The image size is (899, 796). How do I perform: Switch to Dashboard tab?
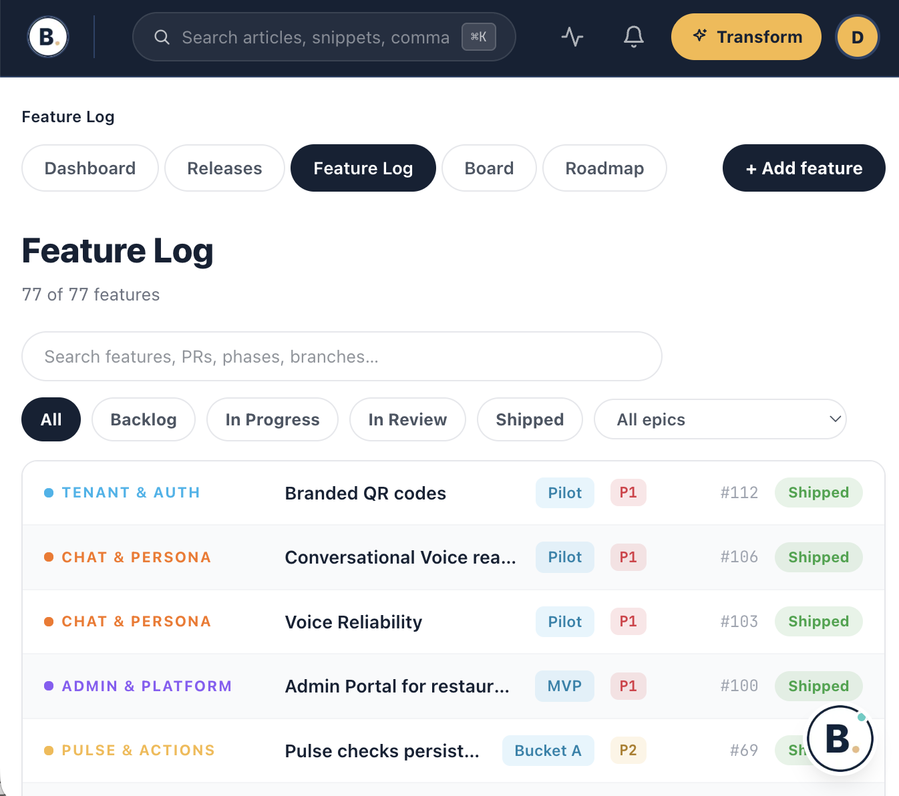[90, 168]
